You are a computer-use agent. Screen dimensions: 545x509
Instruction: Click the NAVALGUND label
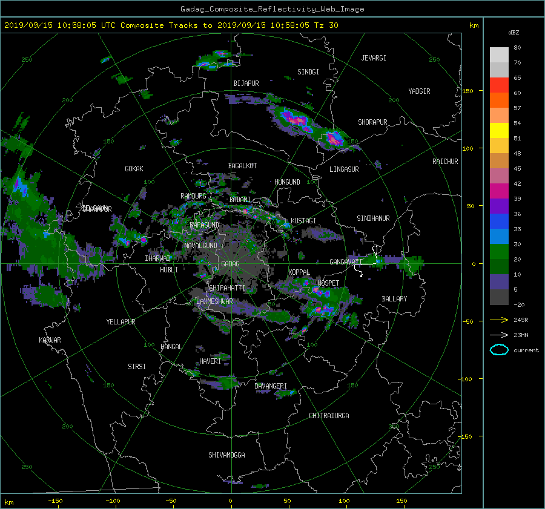click(x=200, y=246)
